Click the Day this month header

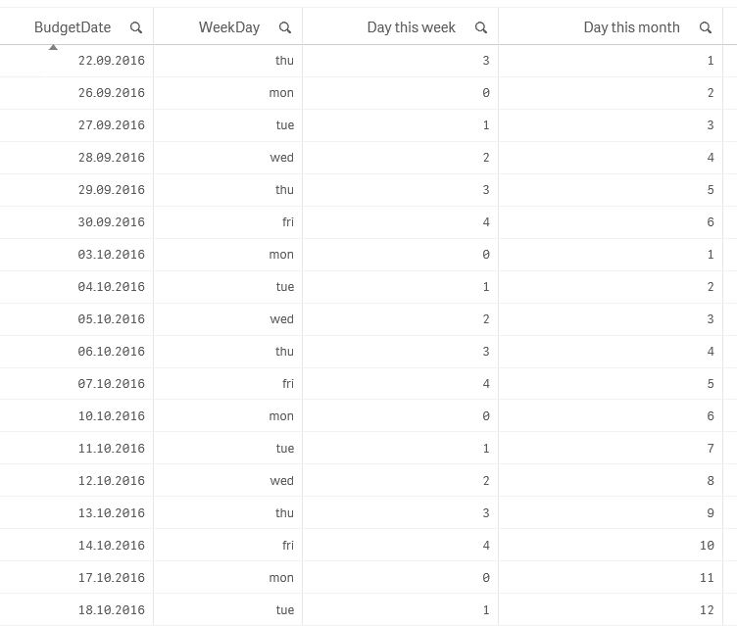point(631,27)
